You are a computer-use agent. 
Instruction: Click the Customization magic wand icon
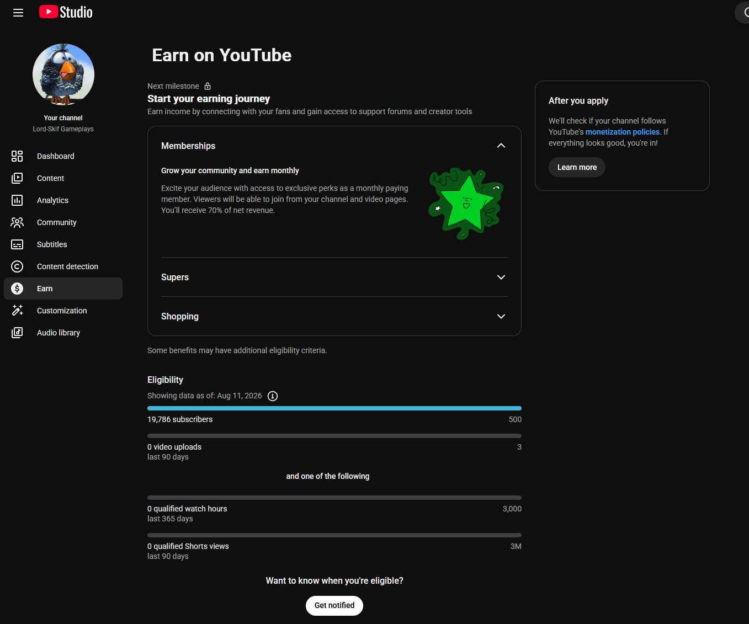coord(17,311)
